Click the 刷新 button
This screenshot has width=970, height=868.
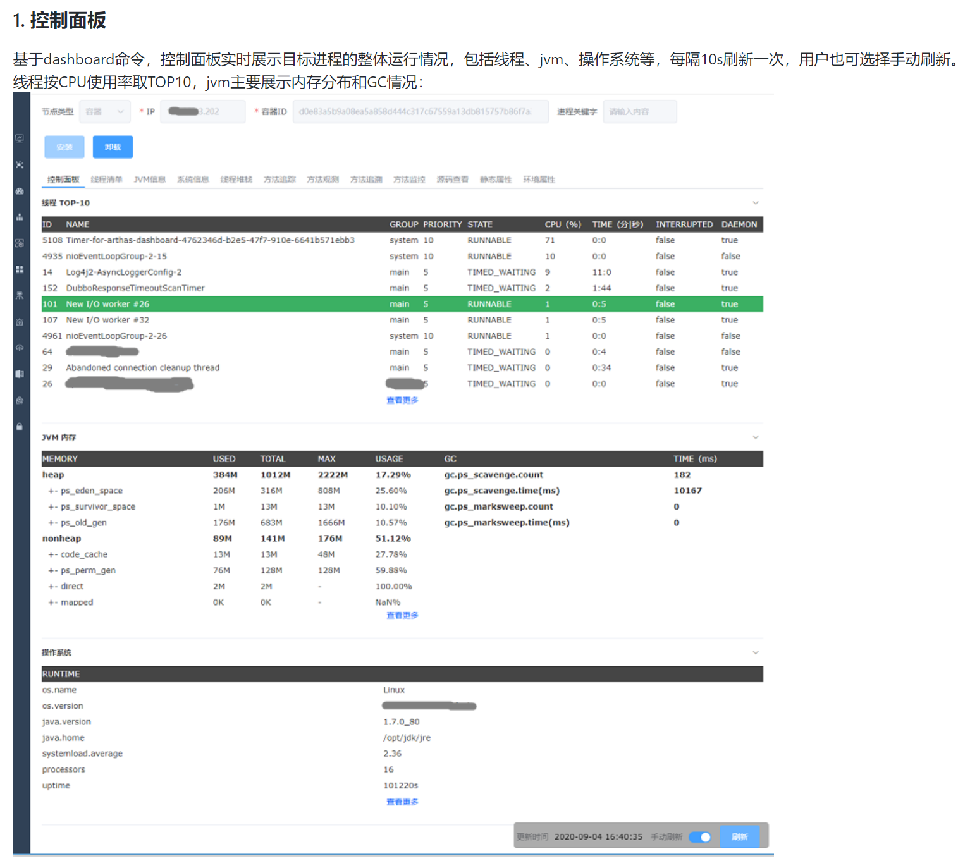pyautogui.click(x=739, y=837)
